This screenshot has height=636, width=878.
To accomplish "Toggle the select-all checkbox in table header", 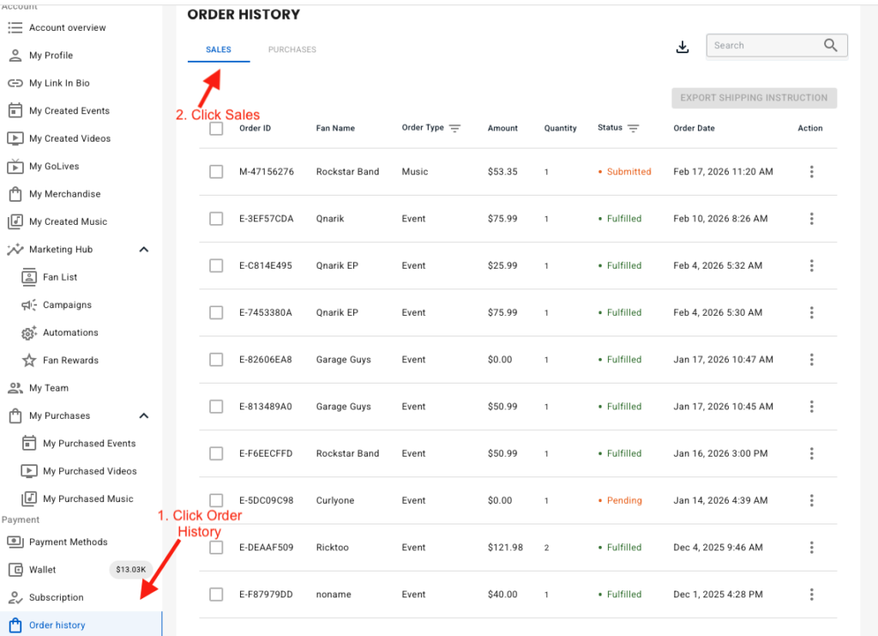I will [216, 129].
